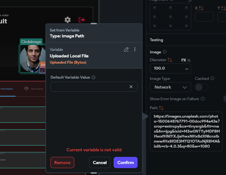Click info icon beside Default Variable Value

point(93,77)
